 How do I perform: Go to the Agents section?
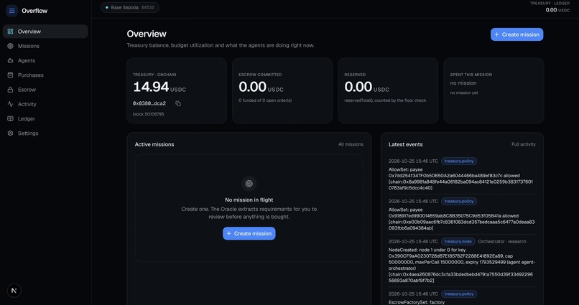click(45, 60)
